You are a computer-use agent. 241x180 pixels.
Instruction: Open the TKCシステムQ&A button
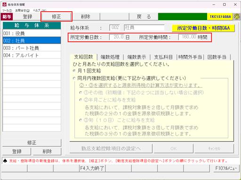(220, 16)
